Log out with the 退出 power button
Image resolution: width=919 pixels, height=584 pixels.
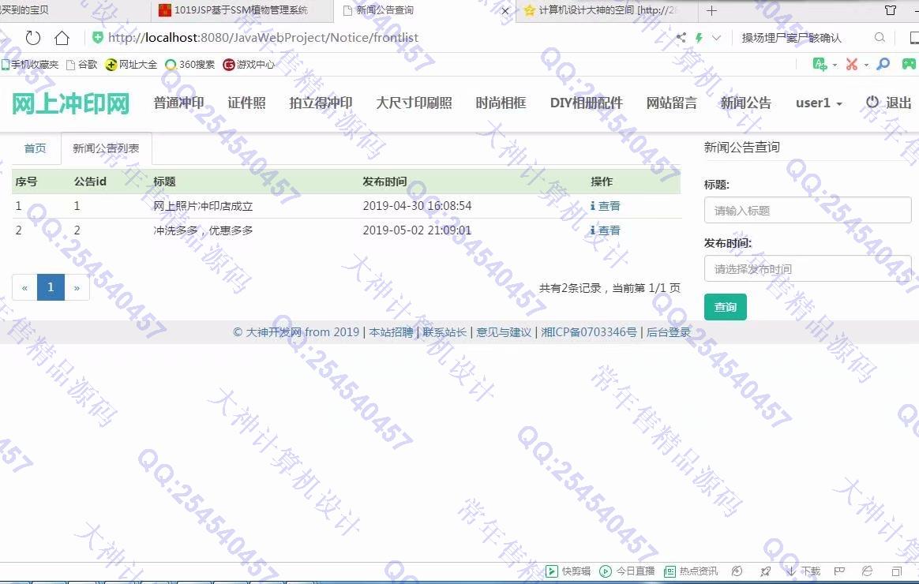888,103
